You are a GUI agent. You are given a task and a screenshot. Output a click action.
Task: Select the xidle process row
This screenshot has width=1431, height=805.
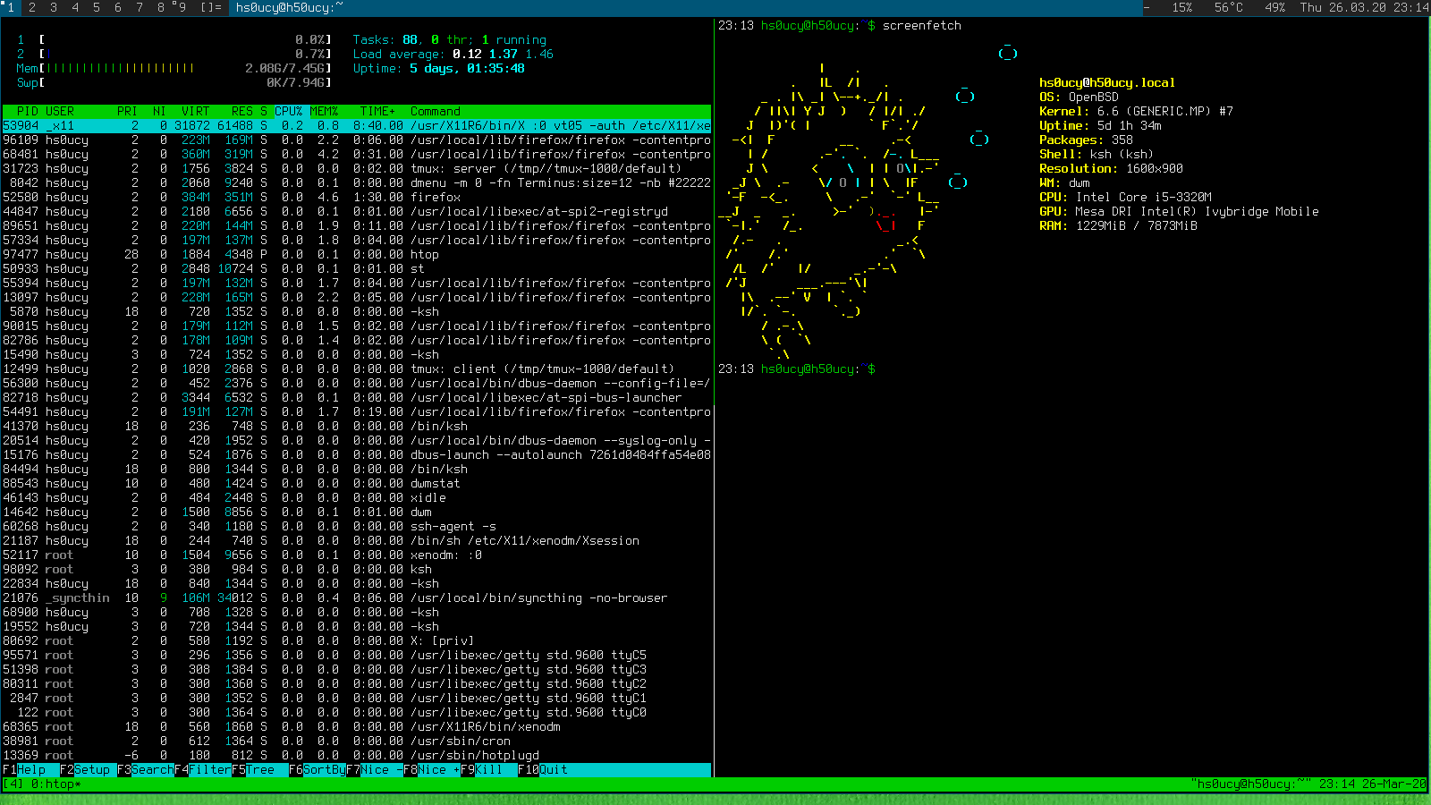pyautogui.click(x=357, y=497)
